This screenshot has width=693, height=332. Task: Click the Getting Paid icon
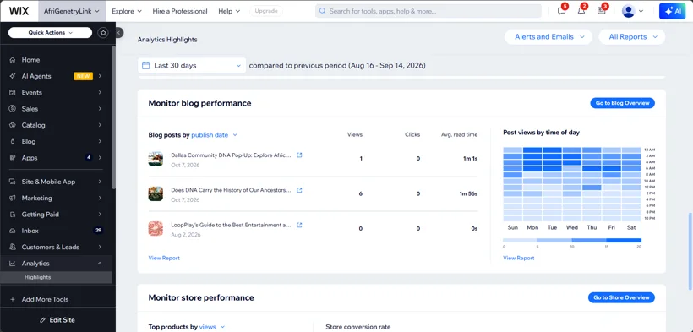[x=13, y=215]
